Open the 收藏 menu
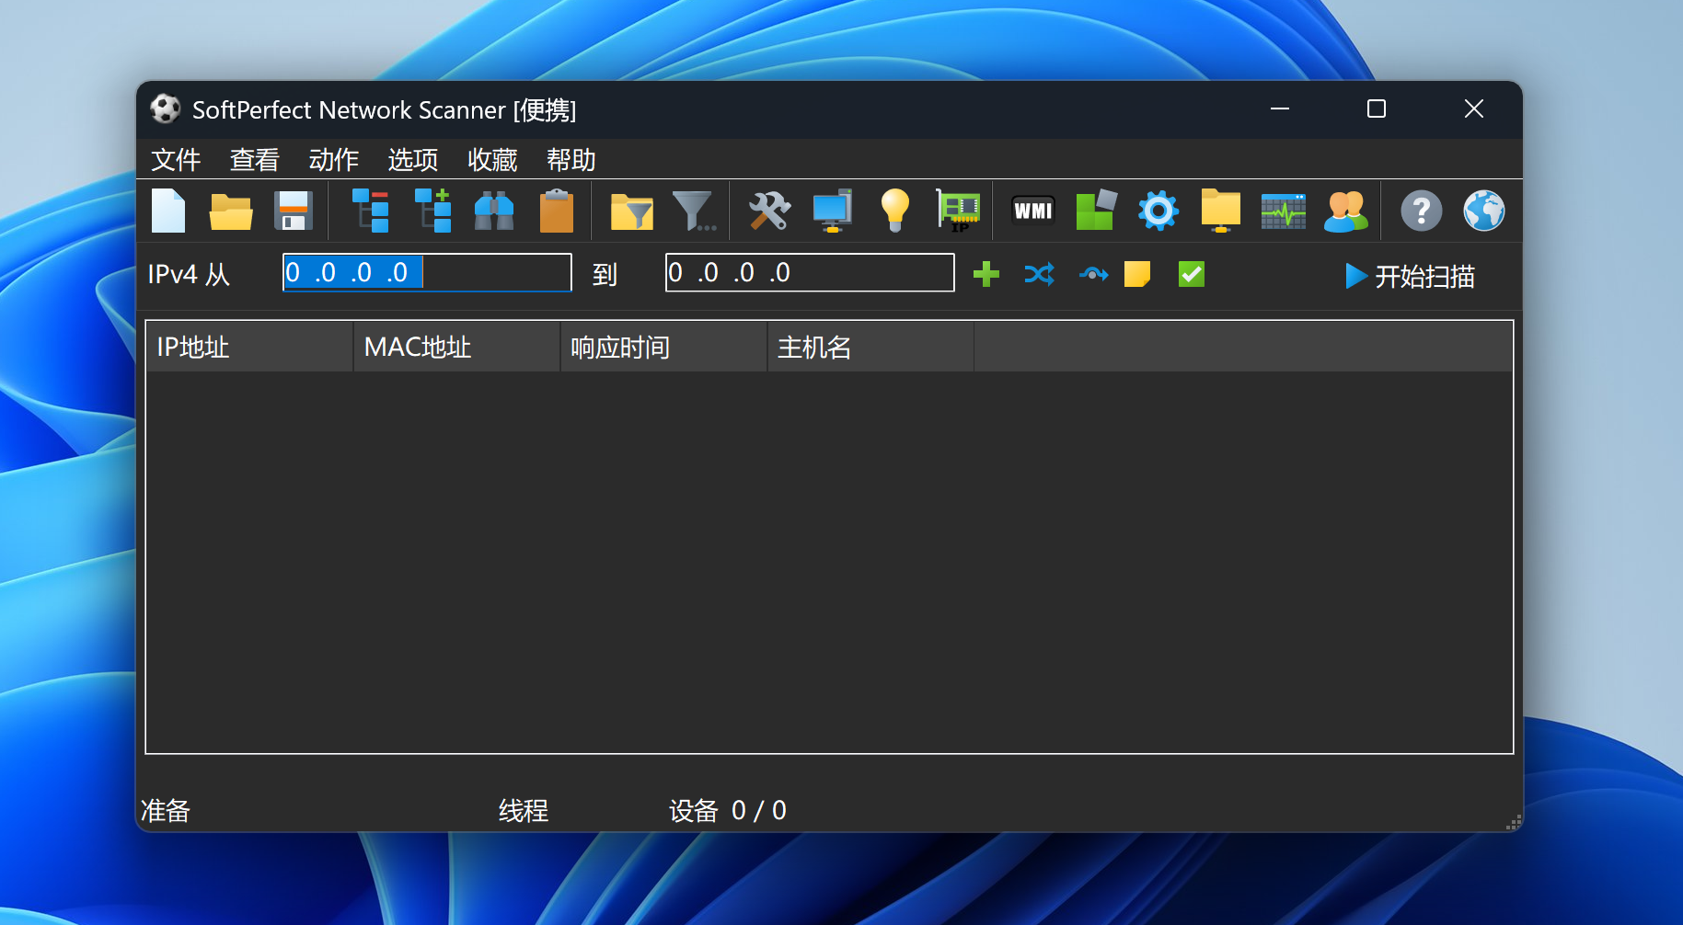1683x925 pixels. click(x=492, y=160)
